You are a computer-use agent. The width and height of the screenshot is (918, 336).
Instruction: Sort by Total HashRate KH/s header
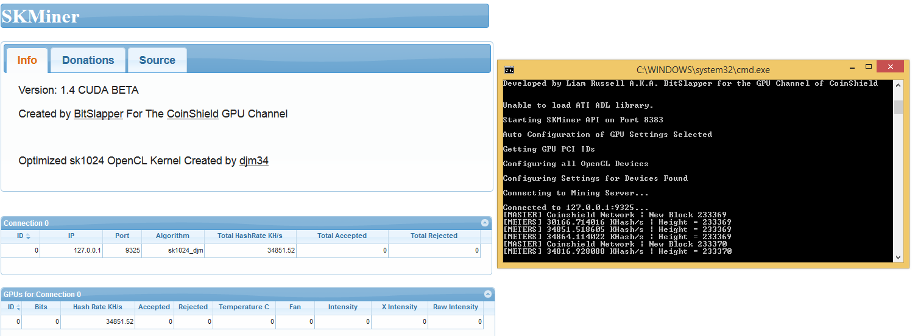[x=250, y=236]
